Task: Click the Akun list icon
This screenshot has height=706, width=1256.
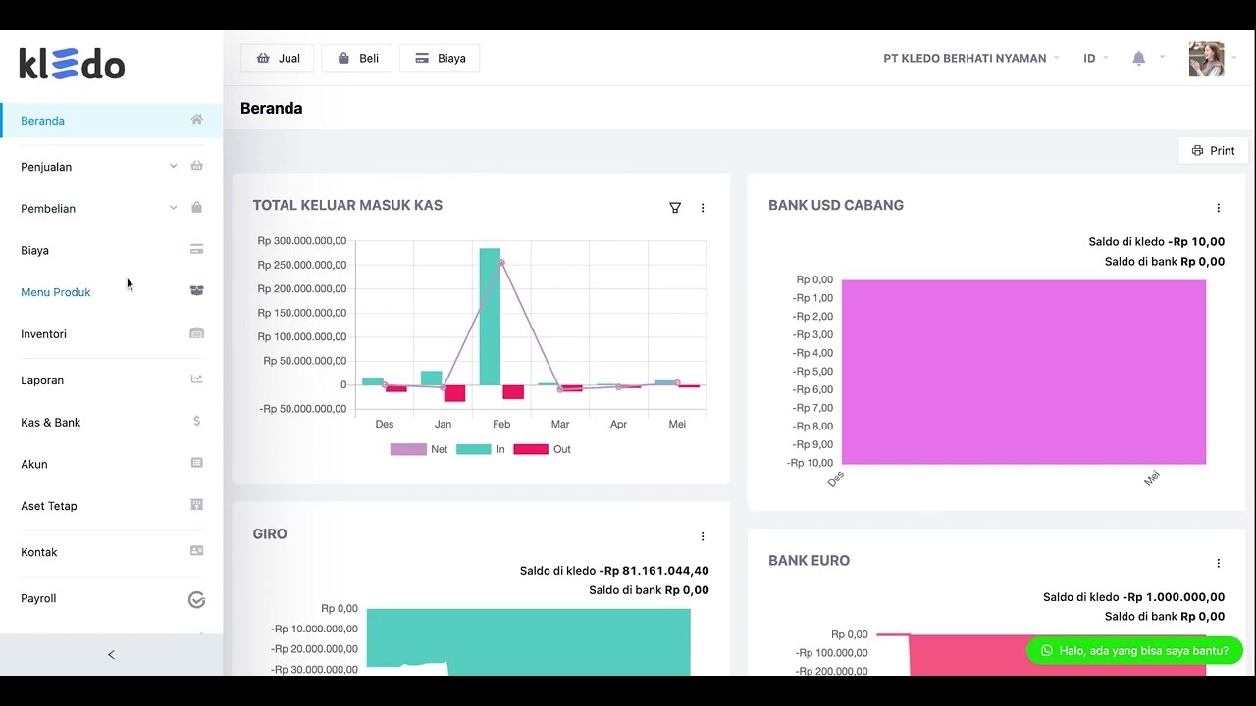Action: pos(196,463)
